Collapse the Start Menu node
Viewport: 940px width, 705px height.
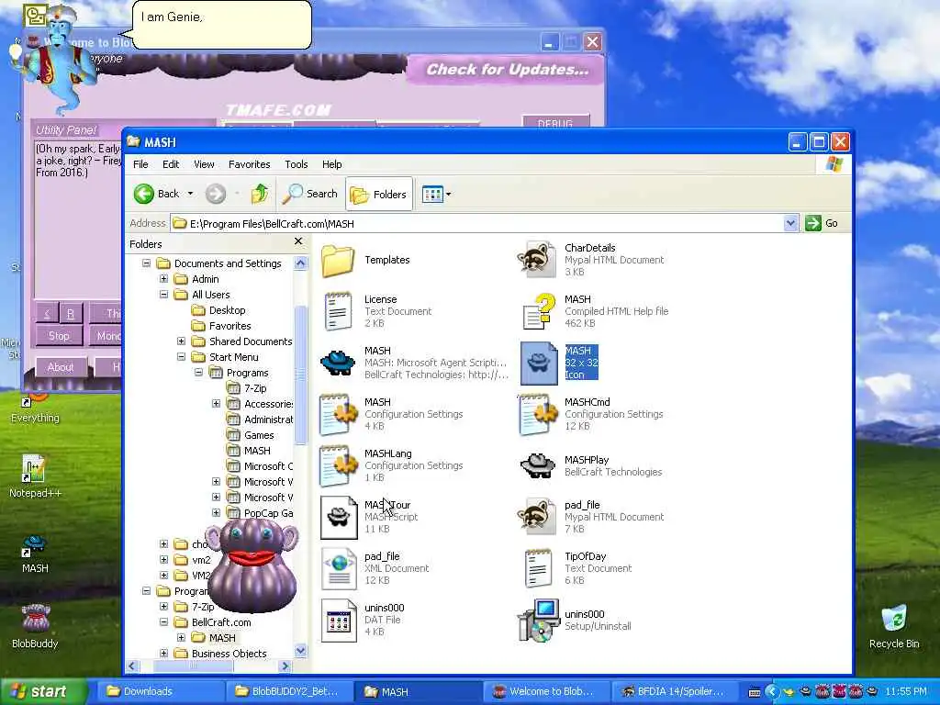point(181,357)
